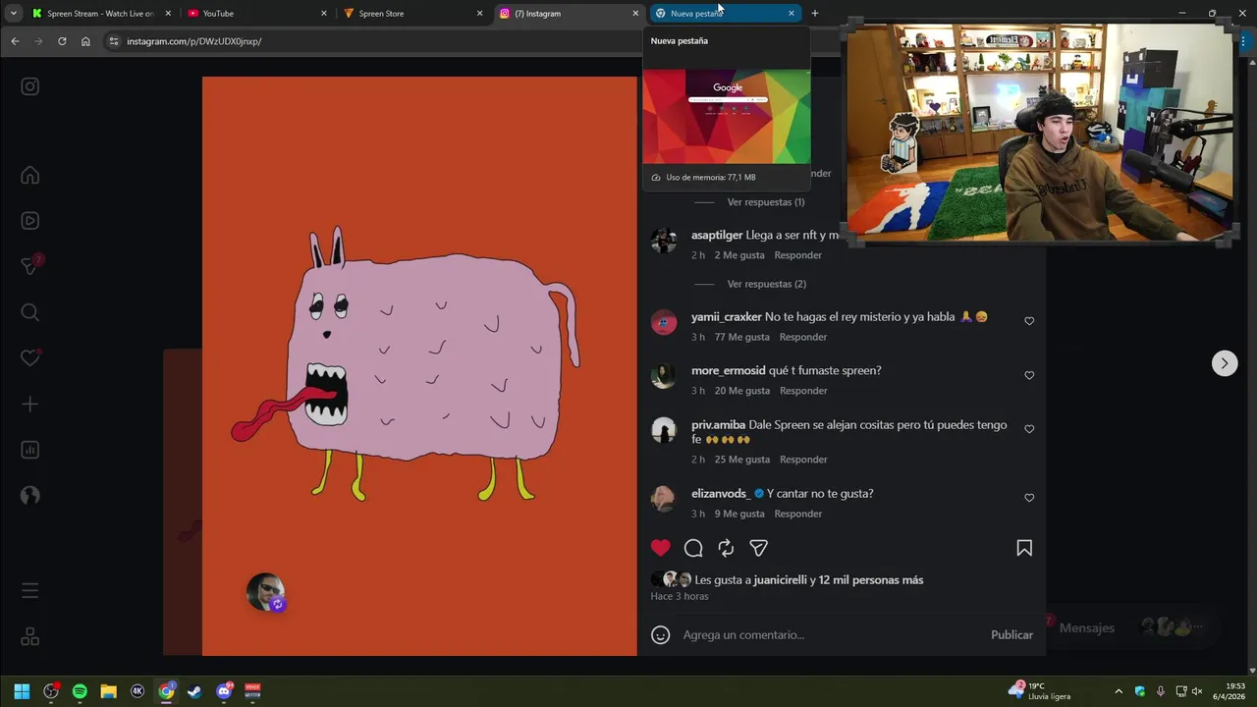1257x707 pixels.
Task: Open the Windows Start menu
Action: click(22, 691)
